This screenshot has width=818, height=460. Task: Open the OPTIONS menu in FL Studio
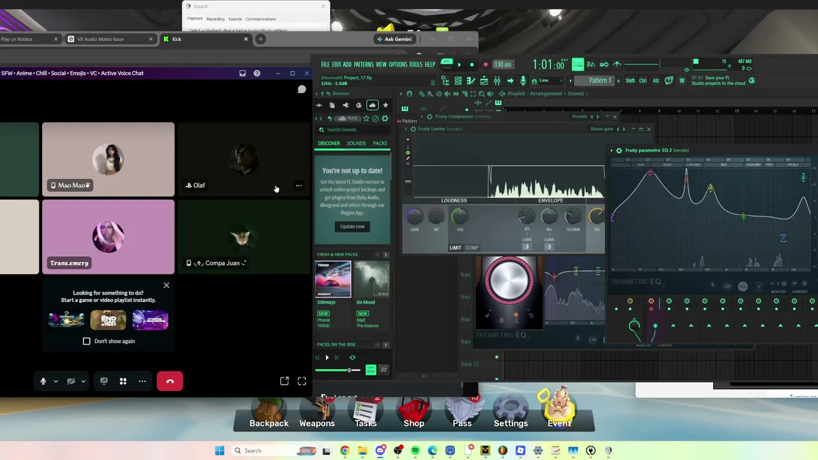click(x=398, y=65)
